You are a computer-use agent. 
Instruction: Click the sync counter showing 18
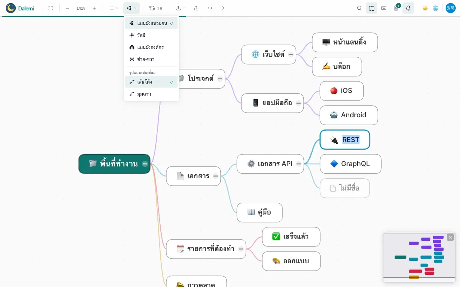click(x=156, y=8)
